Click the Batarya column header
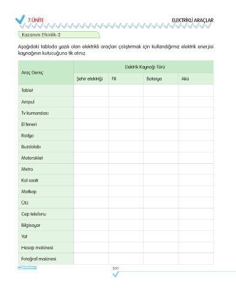The height and width of the screenshot is (288, 236). (154, 79)
